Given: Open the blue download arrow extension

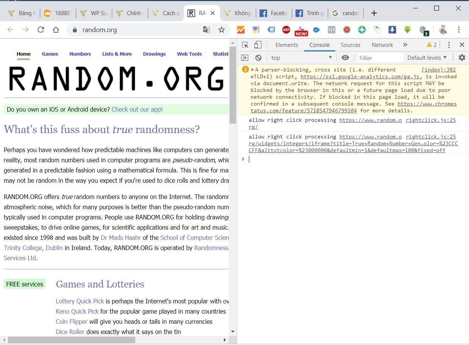Looking at the screenshot, I should click(x=392, y=30).
